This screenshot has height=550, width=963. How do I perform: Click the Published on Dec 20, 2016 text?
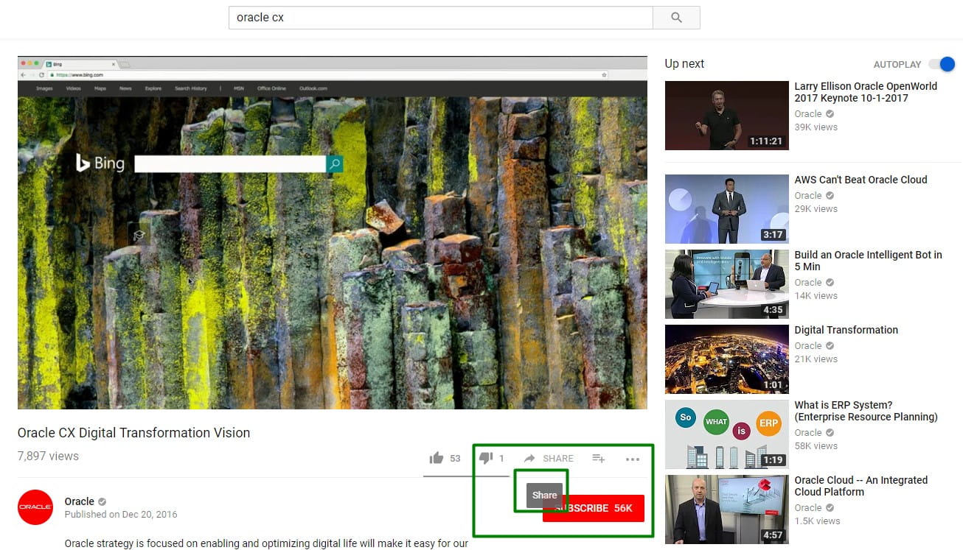point(121,515)
